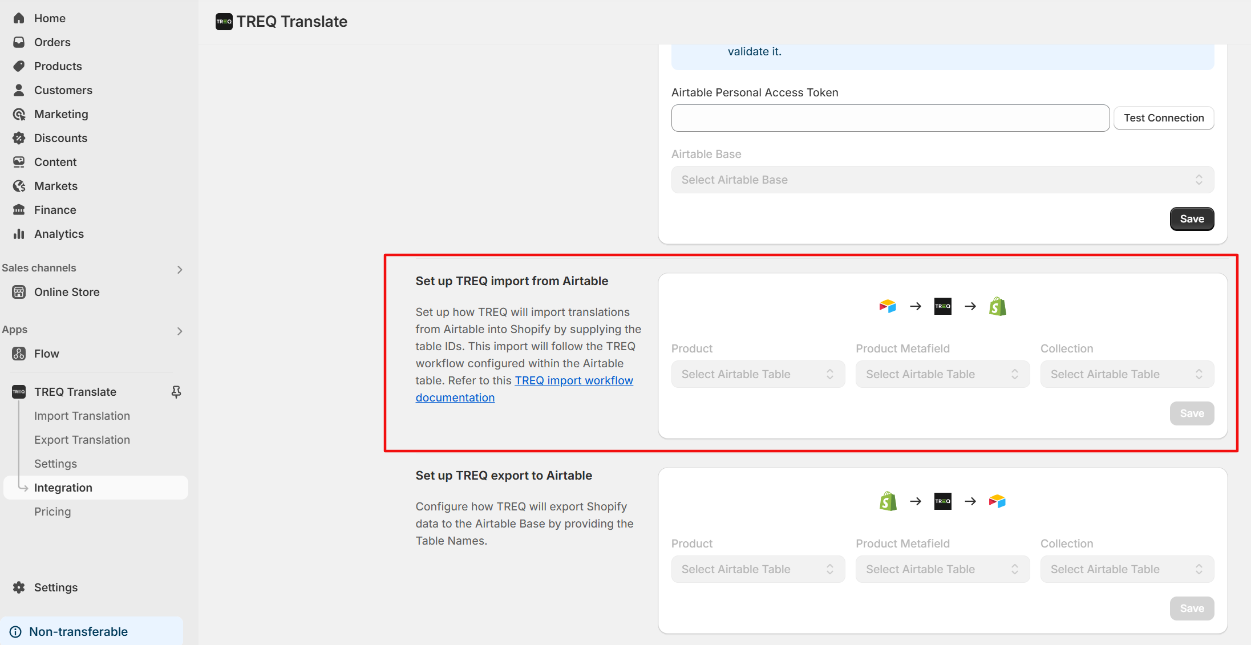The image size is (1251, 645).
Task: Open the Online Store sales channel
Action: click(x=67, y=292)
